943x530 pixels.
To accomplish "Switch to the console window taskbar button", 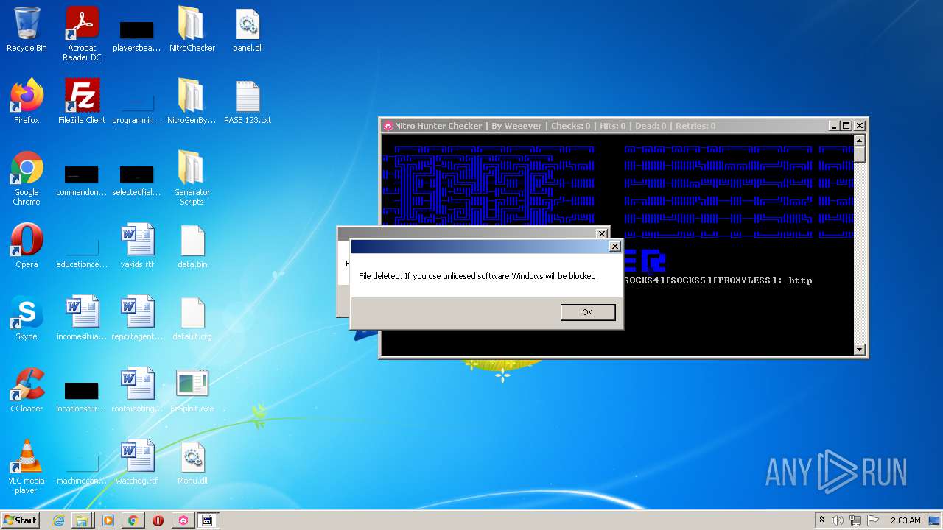I will (208, 520).
